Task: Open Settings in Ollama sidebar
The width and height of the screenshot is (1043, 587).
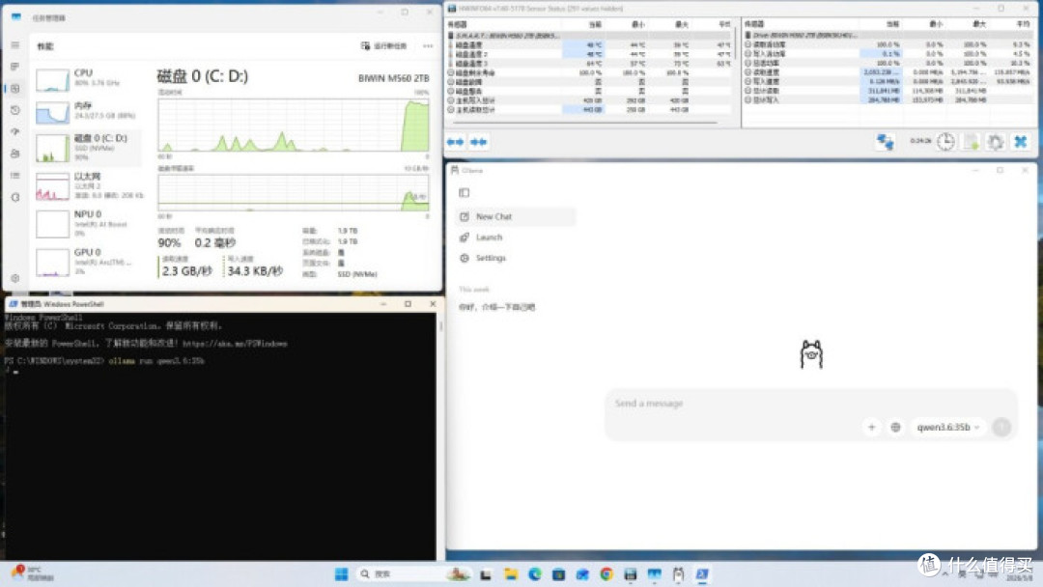Action: click(x=516, y=258)
